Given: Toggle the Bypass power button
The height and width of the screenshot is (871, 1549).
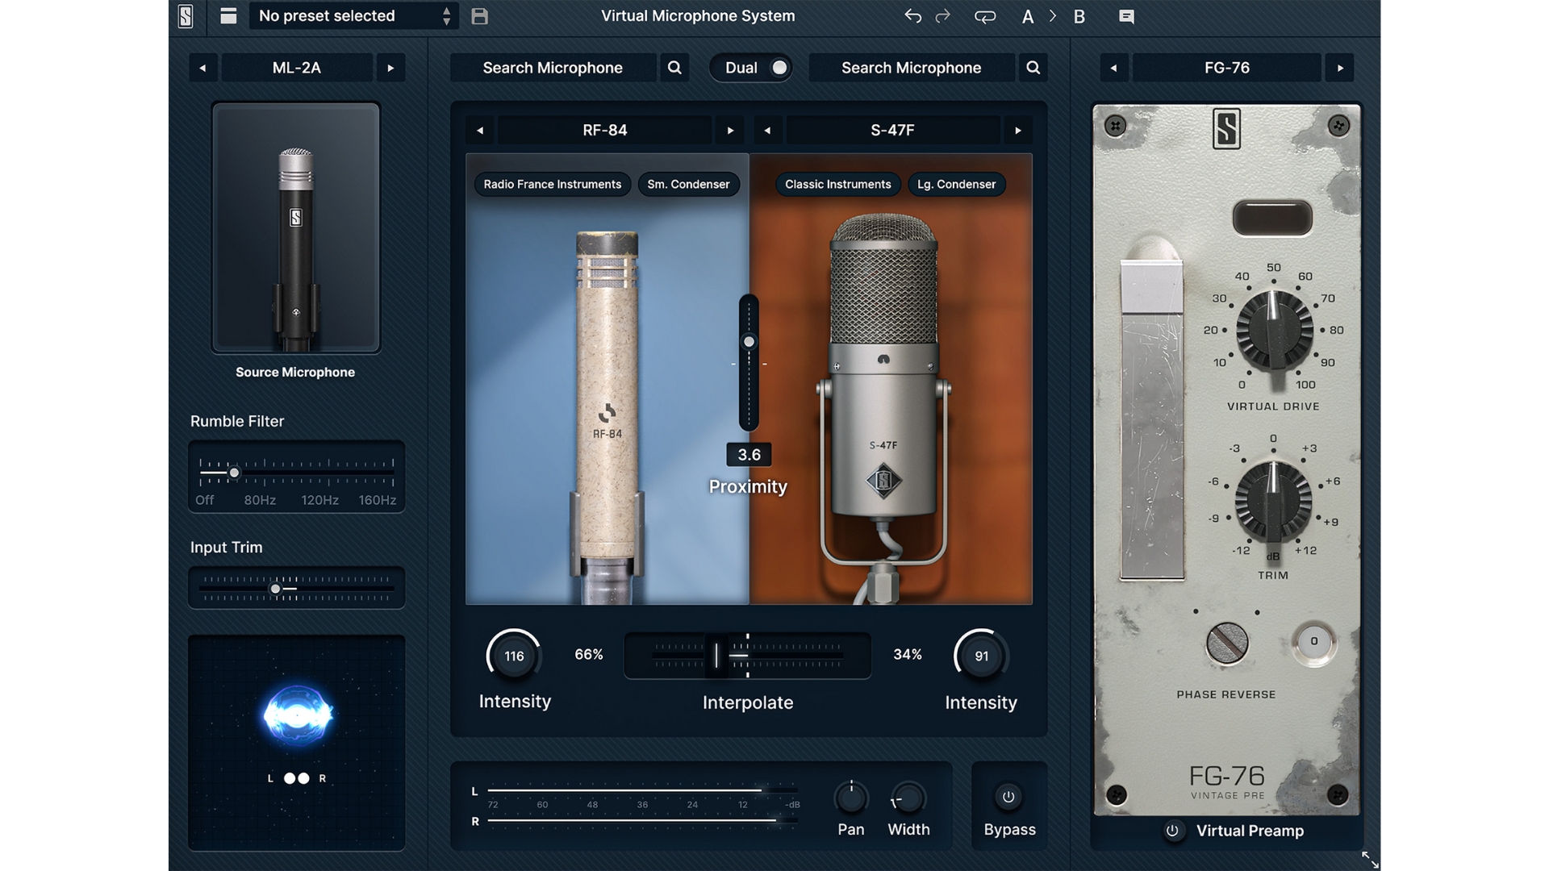Looking at the screenshot, I should click(1008, 797).
